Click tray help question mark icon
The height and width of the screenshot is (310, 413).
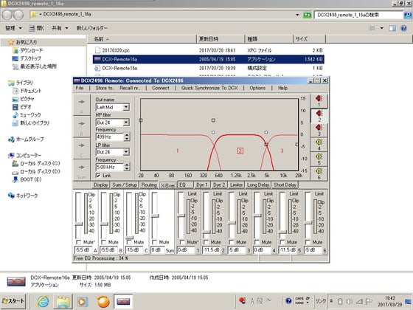[x=288, y=301]
